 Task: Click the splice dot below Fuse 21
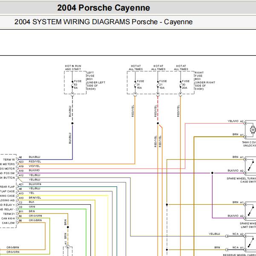[x=158, y=123]
